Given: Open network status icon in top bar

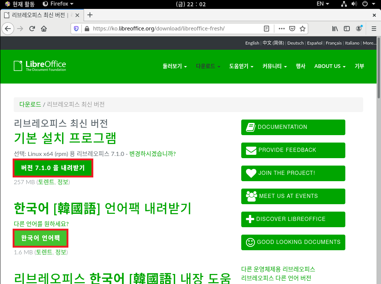Looking at the screenshot, I should (344, 4).
